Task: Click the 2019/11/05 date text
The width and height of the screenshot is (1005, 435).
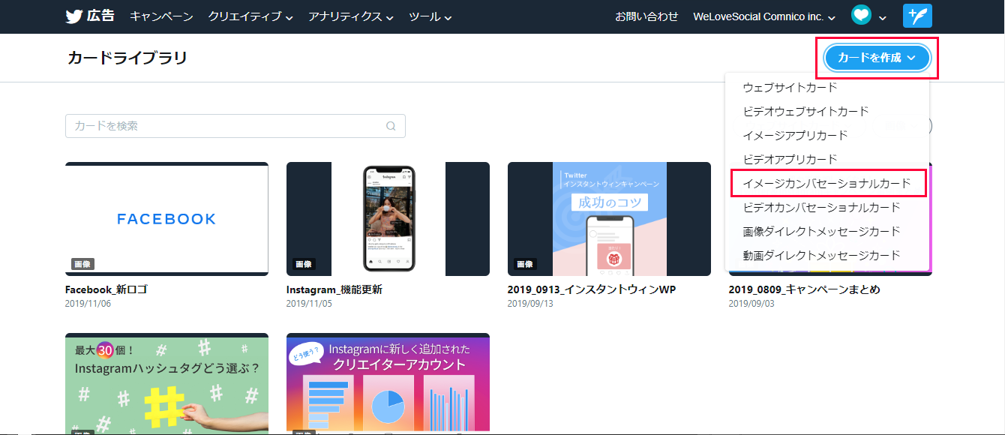Action: pos(309,304)
